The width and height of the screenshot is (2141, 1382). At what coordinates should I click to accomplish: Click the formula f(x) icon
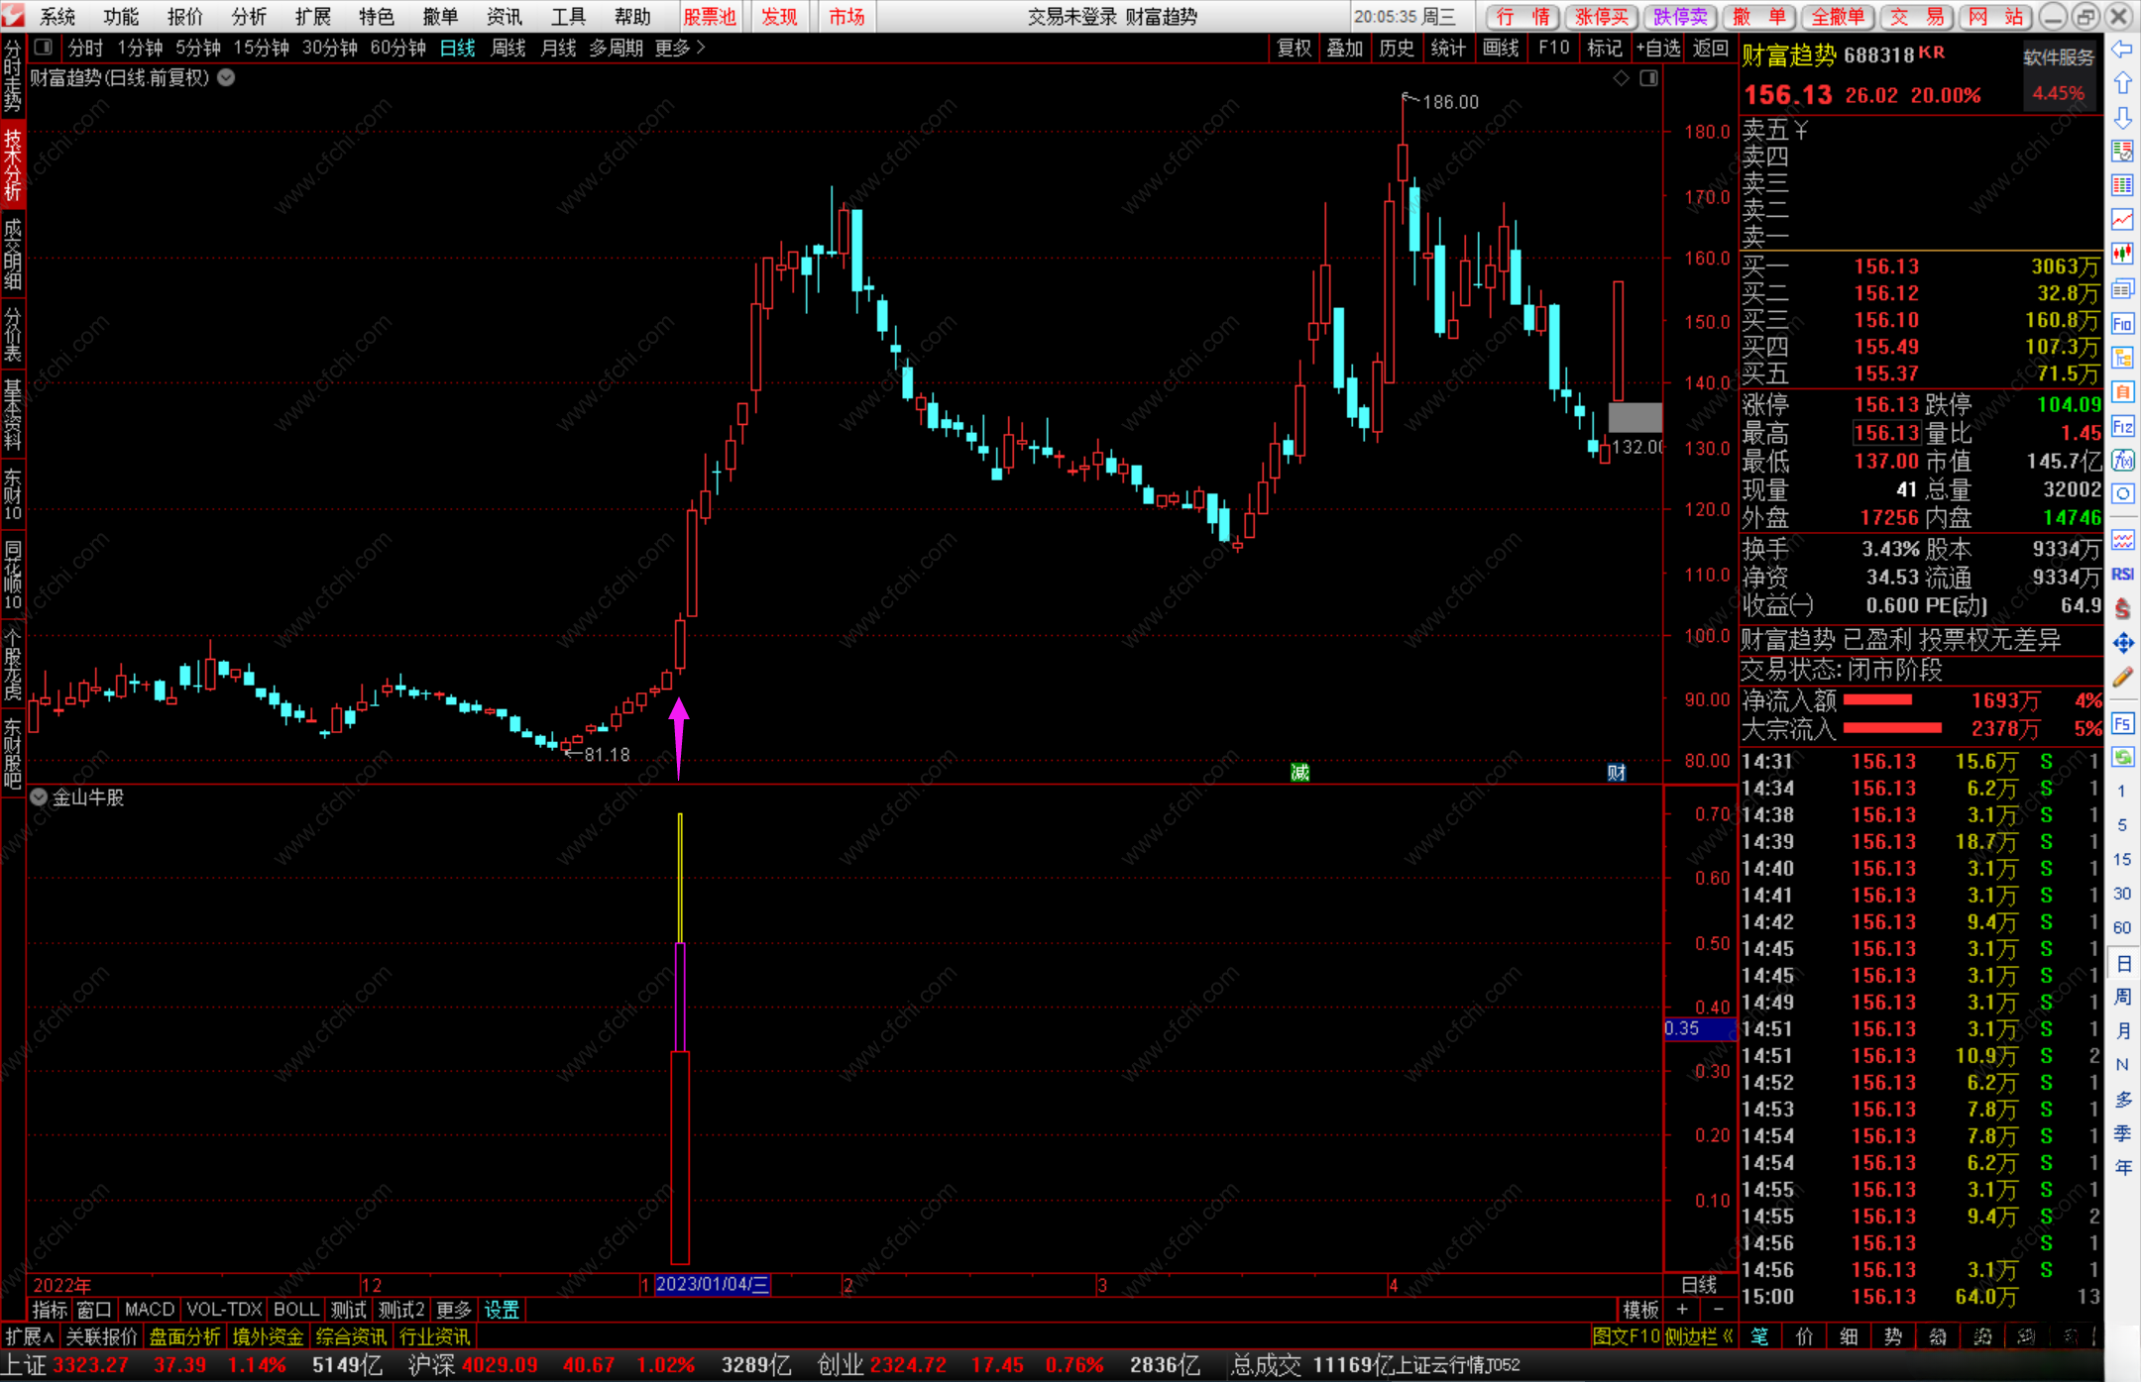pyautogui.click(x=2122, y=461)
